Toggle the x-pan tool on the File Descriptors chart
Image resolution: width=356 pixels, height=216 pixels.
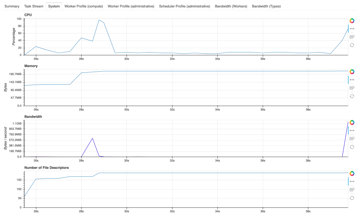click(352, 181)
